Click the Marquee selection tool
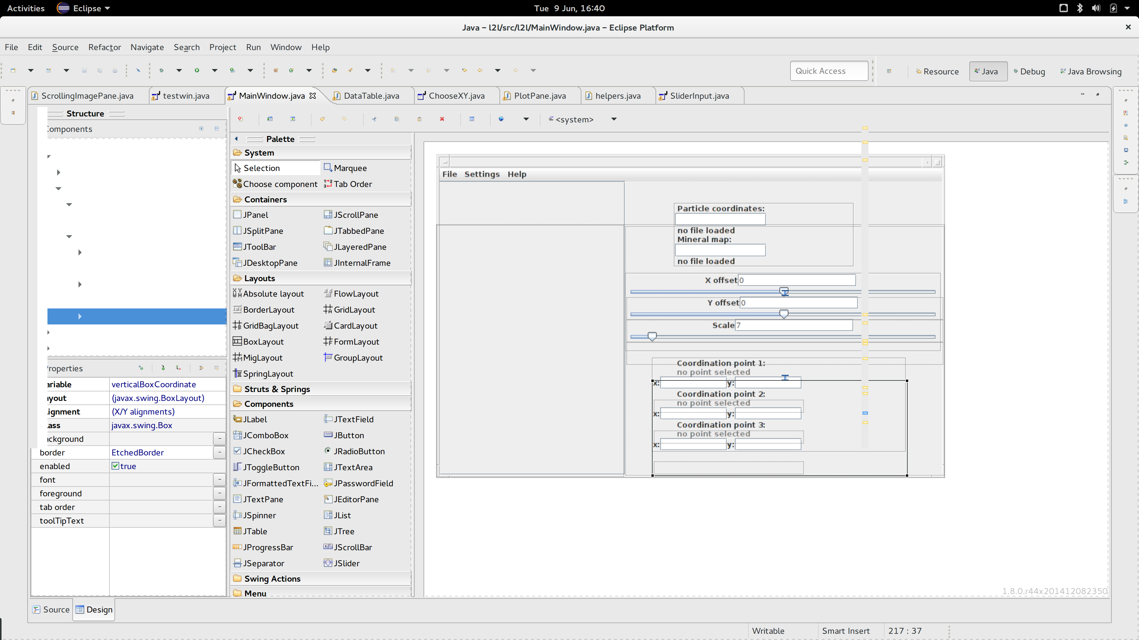 tap(350, 168)
